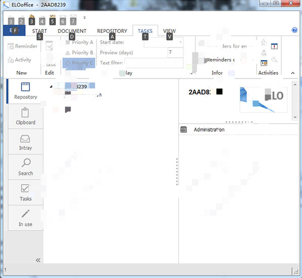Open the Search work area

point(25,167)
